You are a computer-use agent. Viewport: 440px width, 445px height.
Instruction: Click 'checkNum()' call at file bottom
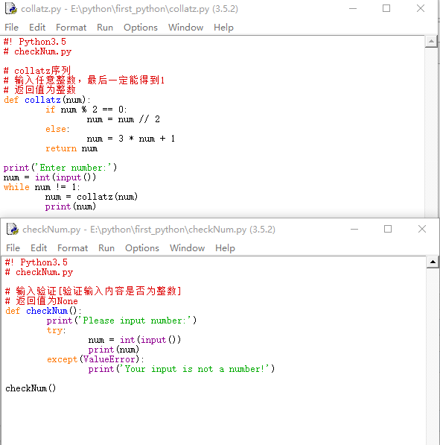pyautogui.click(x=31, y=388)
